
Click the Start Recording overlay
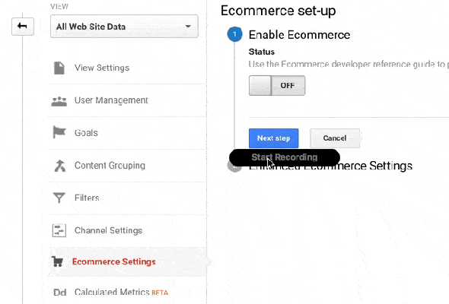(x=285, y=157)
